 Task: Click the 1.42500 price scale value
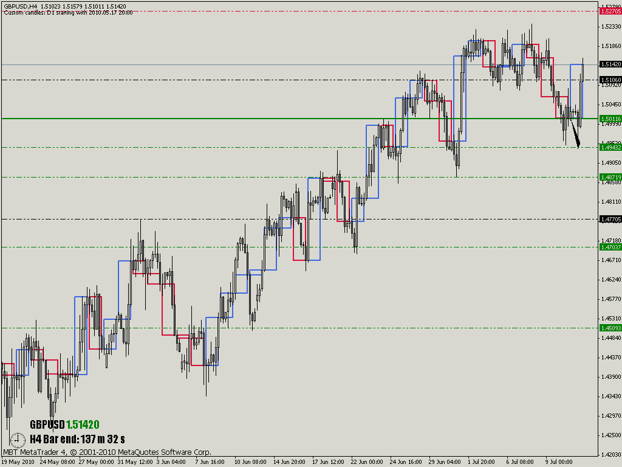611,435
